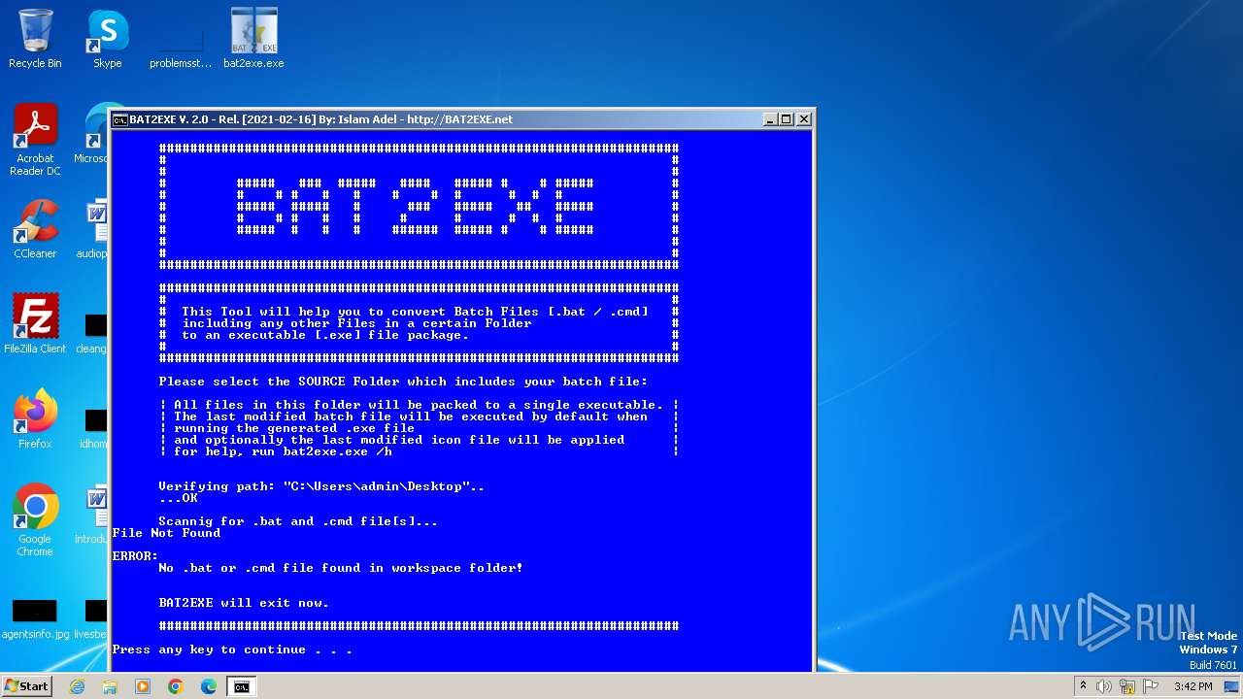Click the 'File Not Found' console text

click(x=166, y=533)
